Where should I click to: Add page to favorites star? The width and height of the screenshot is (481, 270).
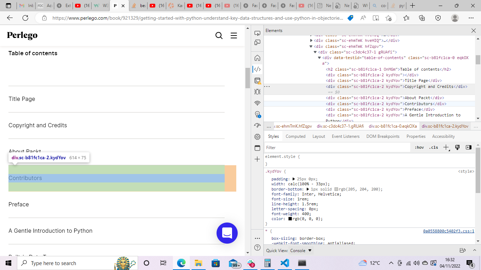(x=388, y=18)
